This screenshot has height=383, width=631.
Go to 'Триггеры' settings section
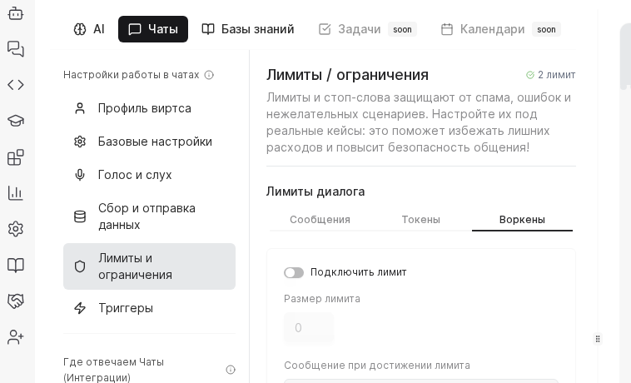pyautogui.click(x=126, y=308)
